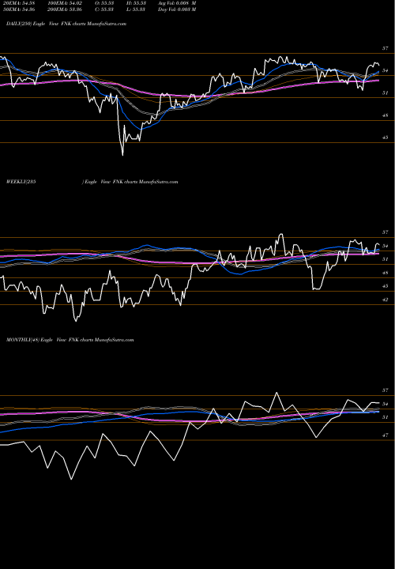Select the low price 'L:' reading
This screenshot has height=569, width=395.
137,9
